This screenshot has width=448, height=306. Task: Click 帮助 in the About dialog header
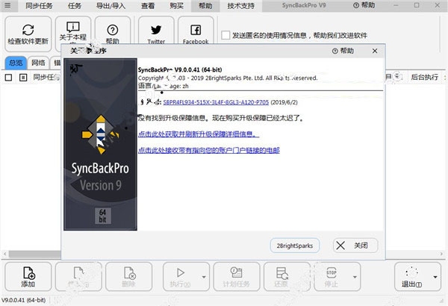(343, 51)
